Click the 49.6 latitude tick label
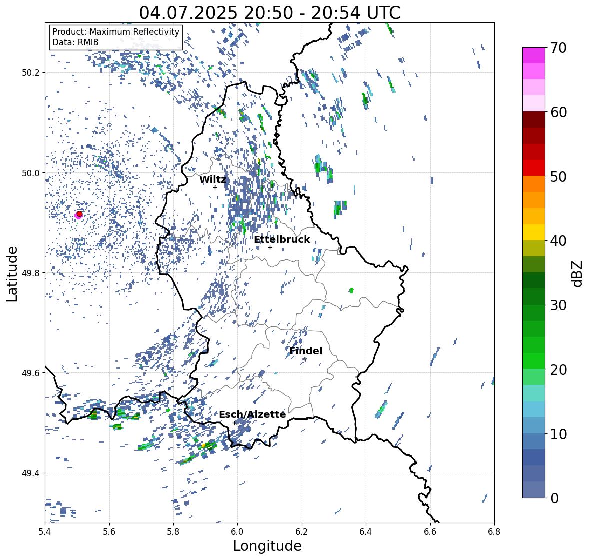The height and width of the screenshot is (558, 589). click(x=31, y=373)
